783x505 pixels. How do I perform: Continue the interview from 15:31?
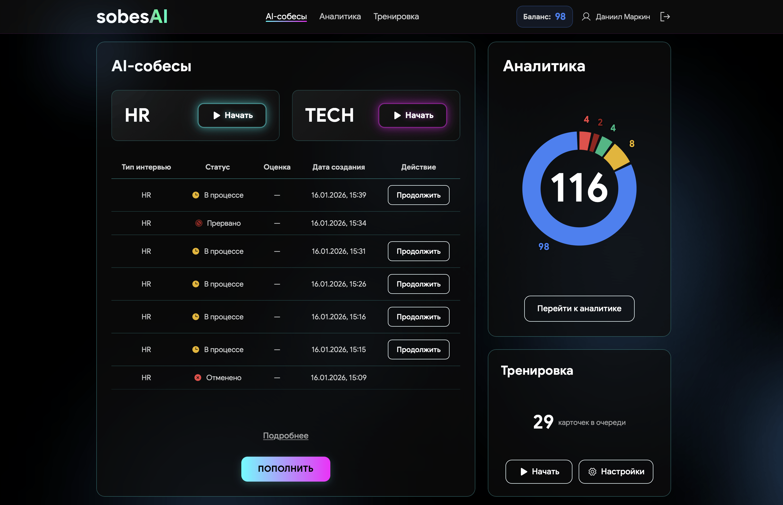(418, 251)
